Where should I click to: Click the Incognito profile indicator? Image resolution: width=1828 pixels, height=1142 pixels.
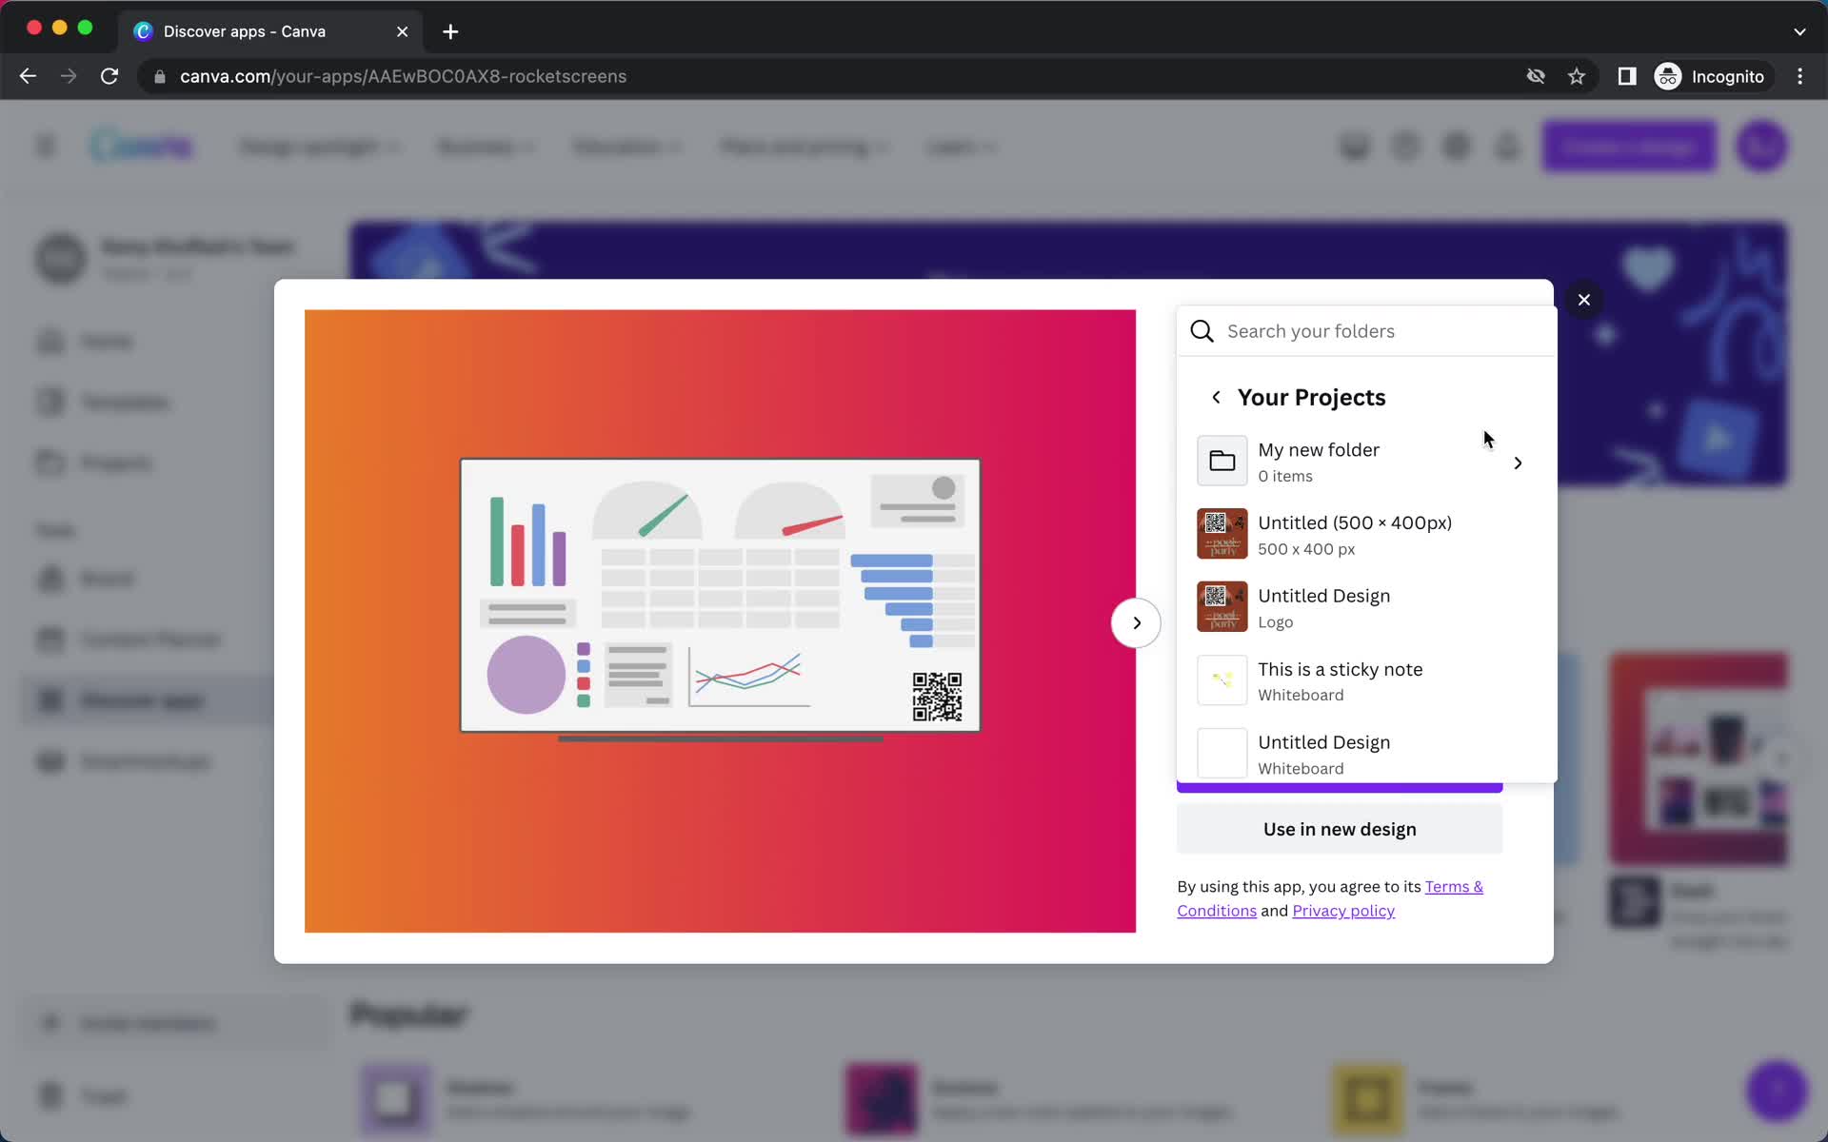[1710, 76]
